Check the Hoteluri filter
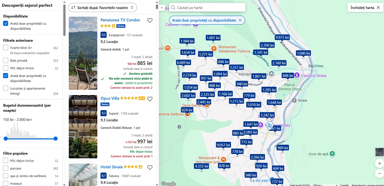This screenshot has height=186, width=384. click(x=6, y=183)
